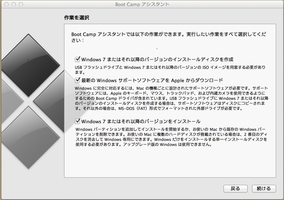Click the label '最新の Windows サポートソフトウェアを Apple からダウンロード'
284x200 pixels.
pyautogui.click(x=152, y=80)
